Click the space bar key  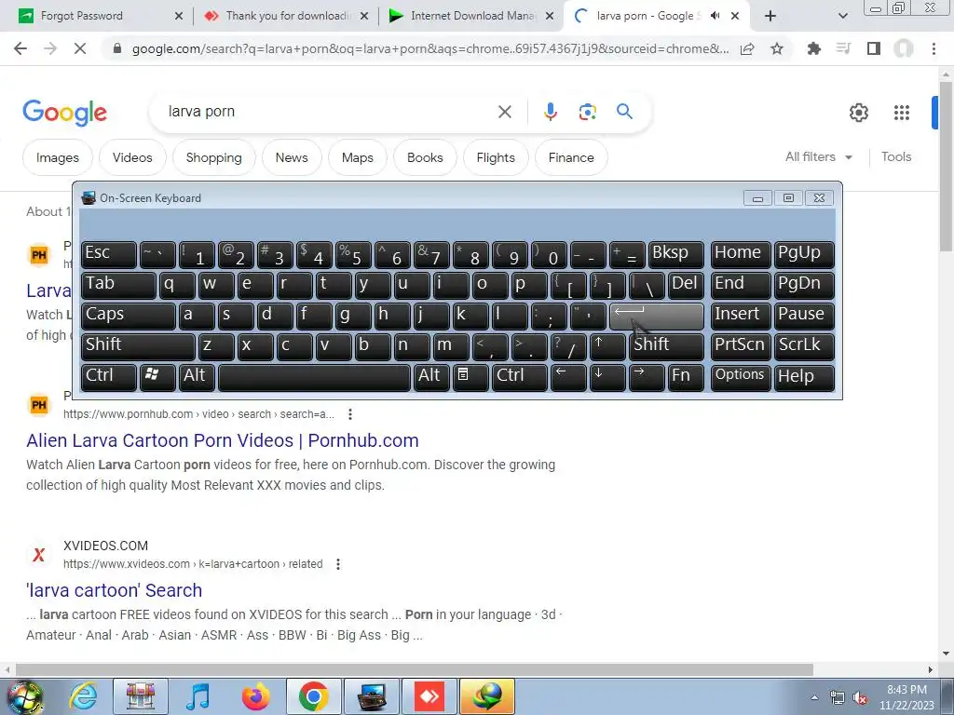[x=314, y=376]
